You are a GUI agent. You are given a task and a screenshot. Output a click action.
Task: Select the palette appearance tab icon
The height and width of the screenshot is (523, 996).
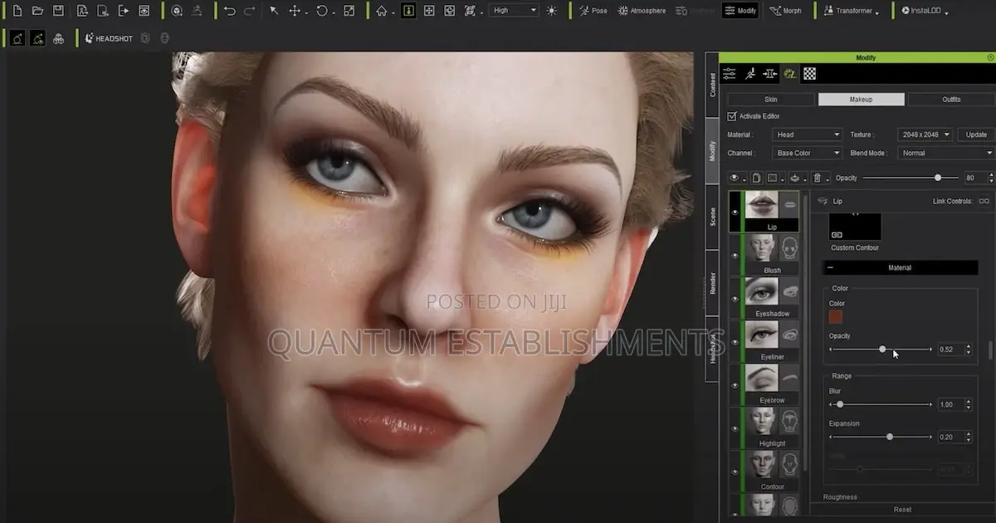pyautogui.click(x=789, y=74)
